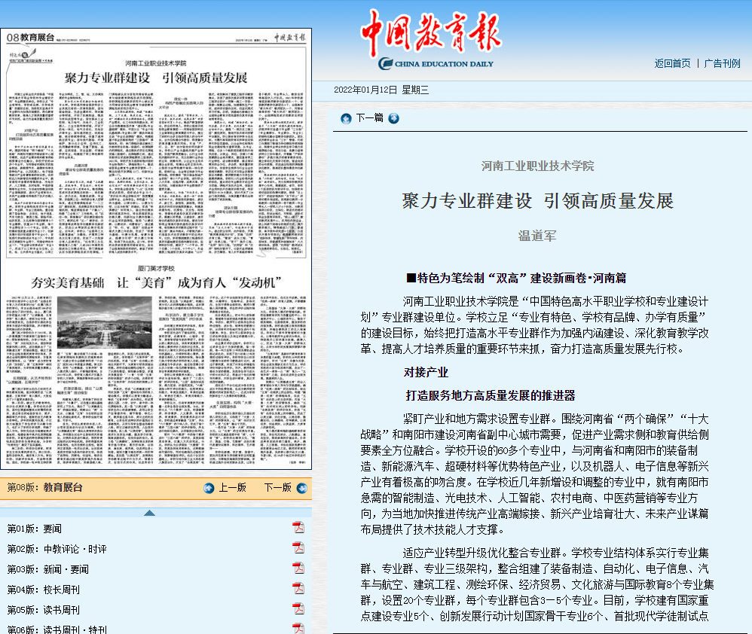Select 第01版：要闻 in page list
The image size is (752, 634).
pos(35,528)
